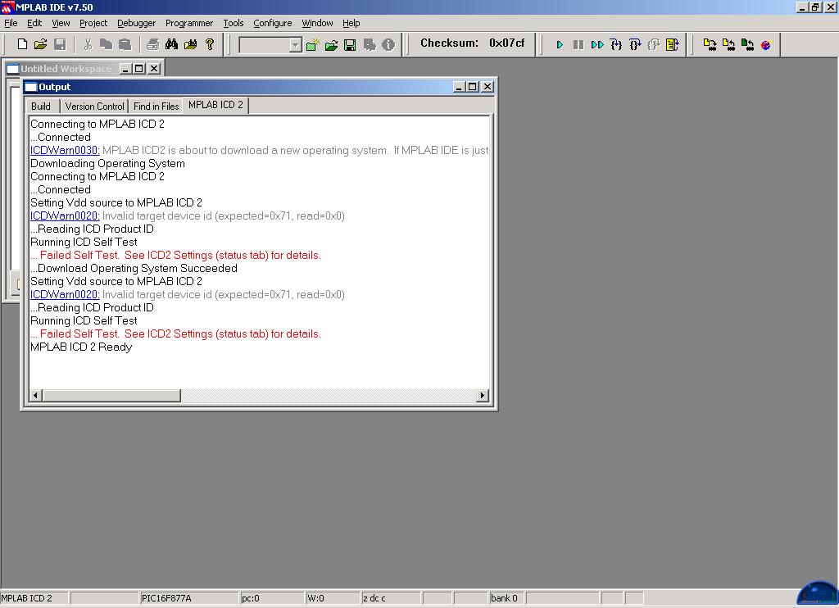Open the View menu
Image resolution: width=839 pixels, height=608 pixels.
(61, 23)
